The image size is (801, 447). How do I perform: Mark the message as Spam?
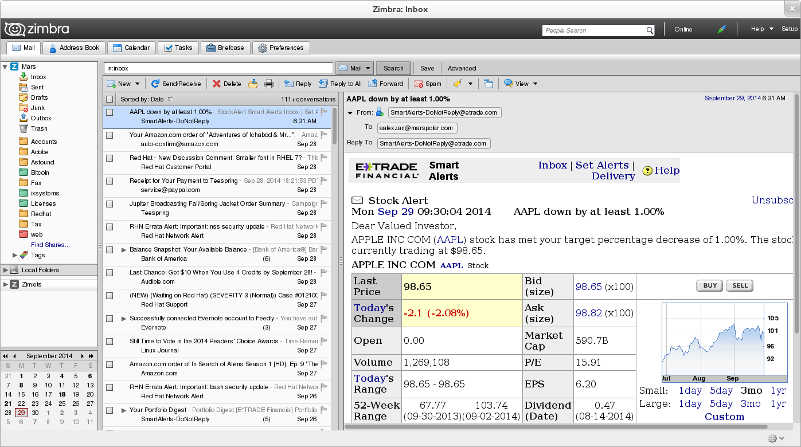428,84
